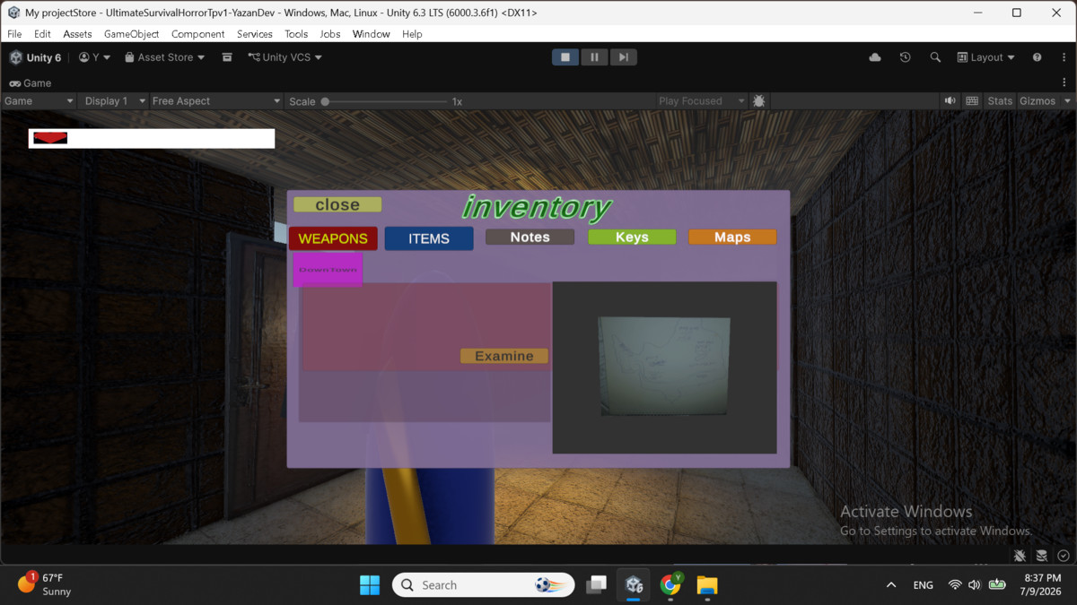Select the magenta Down Town map entry
1077x605 pixels.
pos(328,270)
